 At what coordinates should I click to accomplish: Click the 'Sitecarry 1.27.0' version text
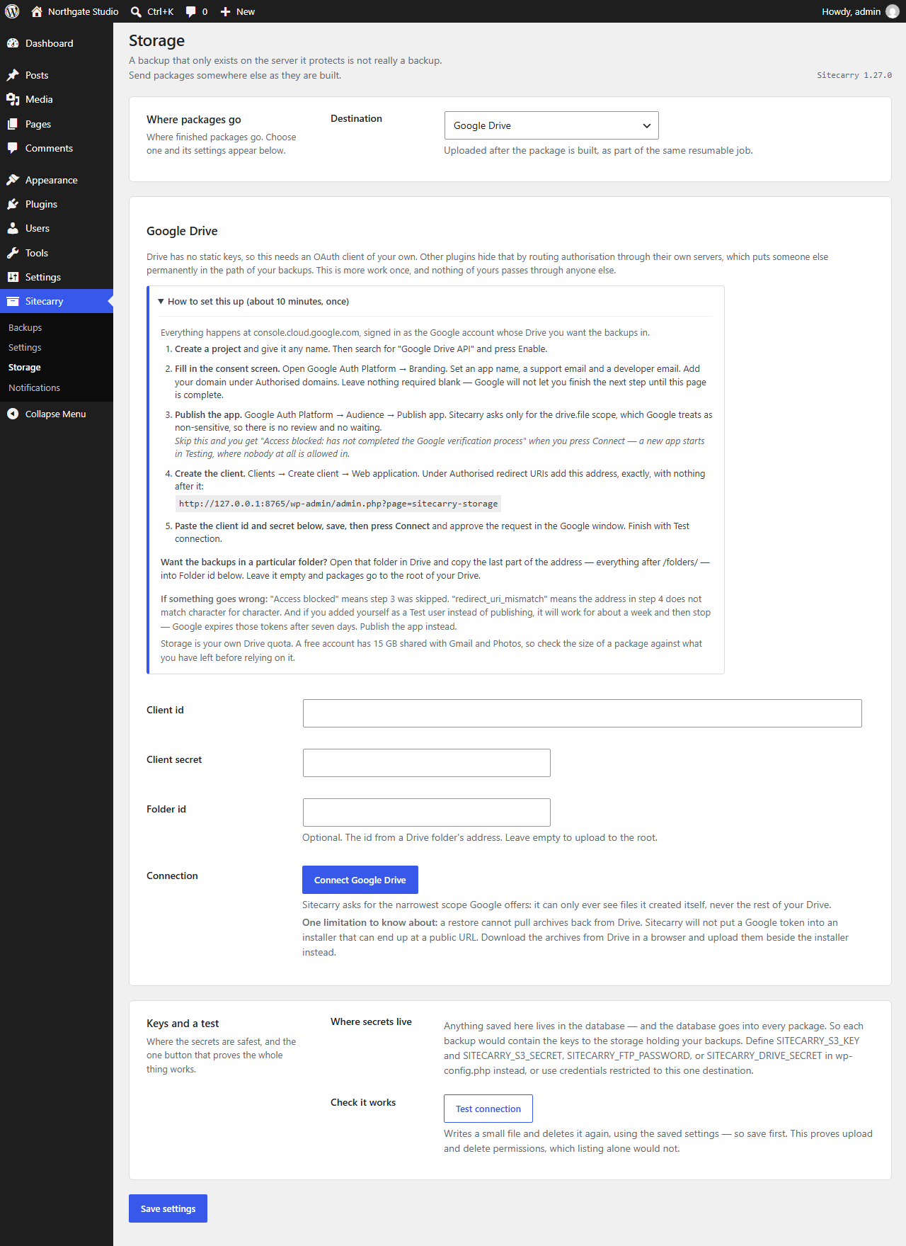tap(854, 75)
